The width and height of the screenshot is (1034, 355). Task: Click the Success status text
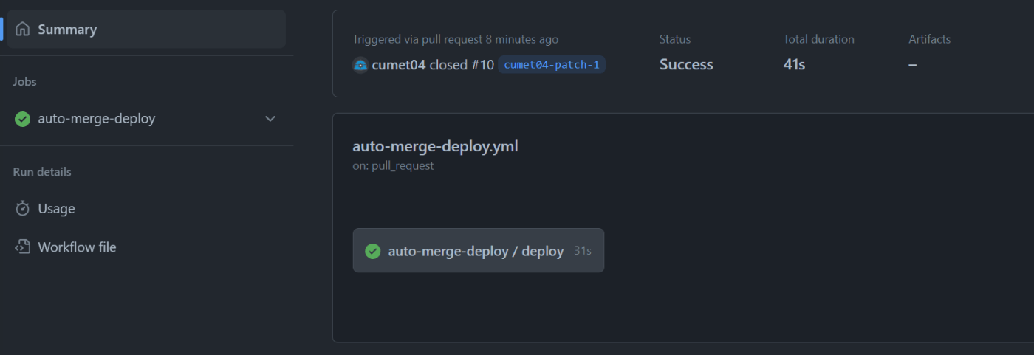point(686,65)
